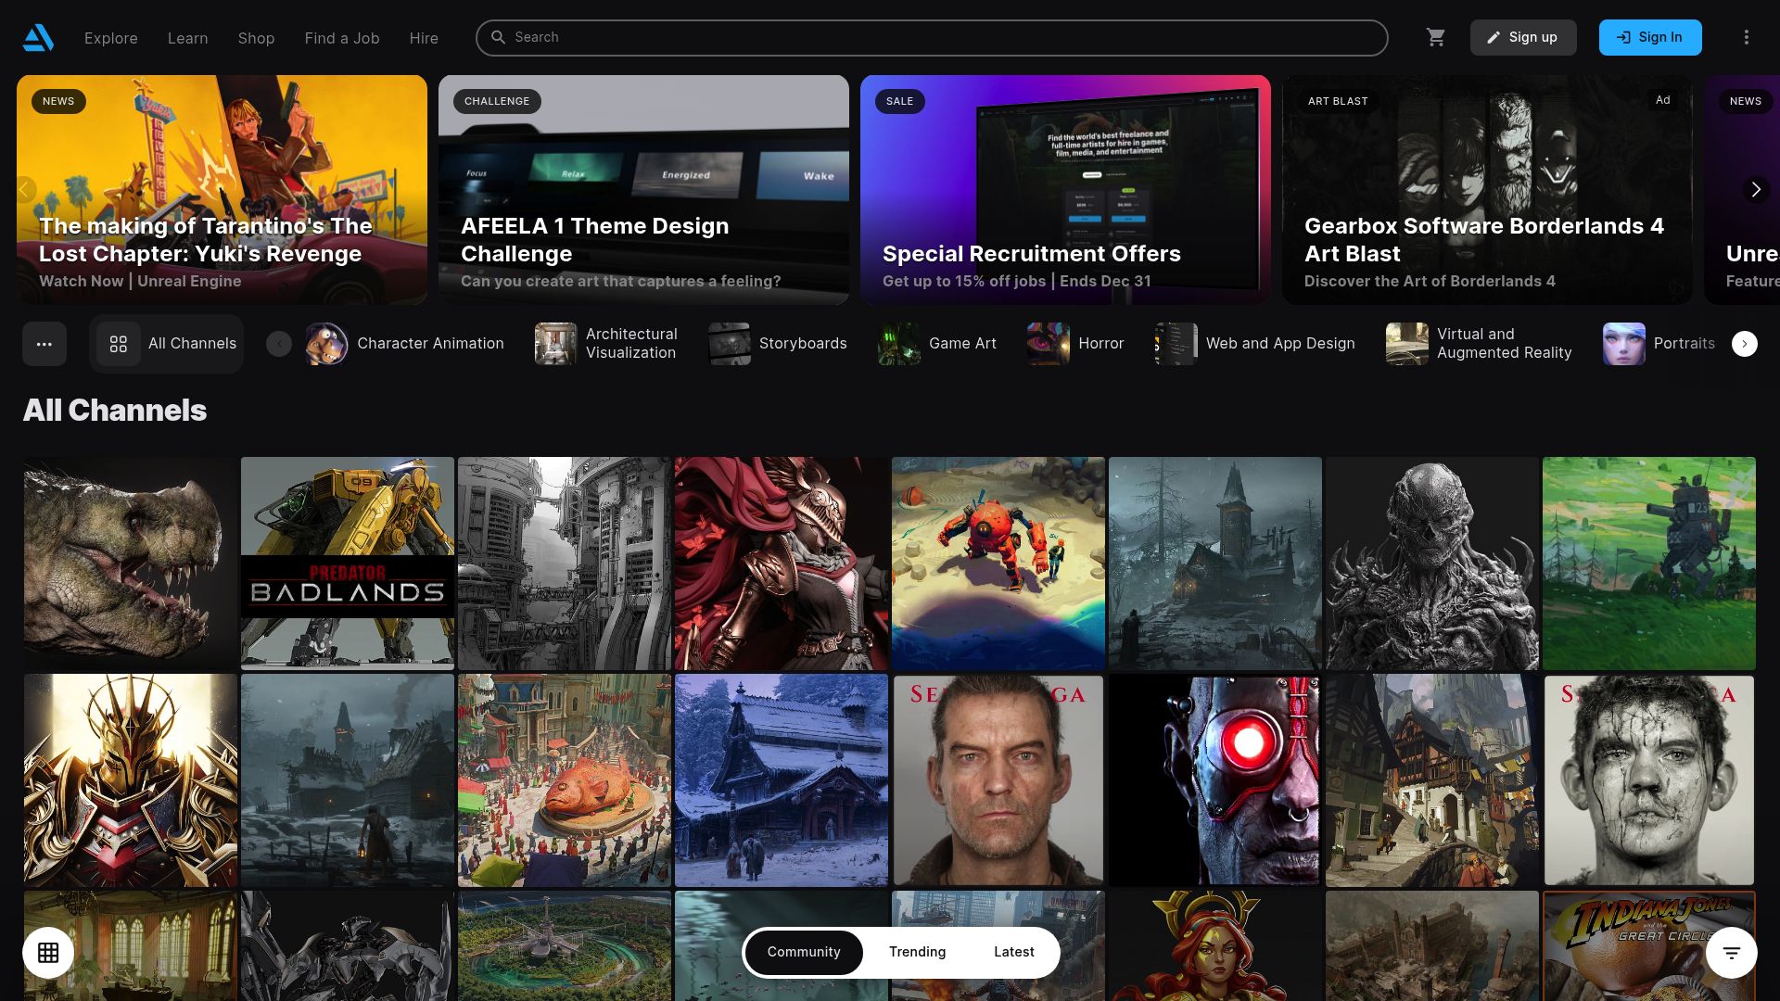Open the Hire menu
Screen dimensions: 1780x1001
424,38
